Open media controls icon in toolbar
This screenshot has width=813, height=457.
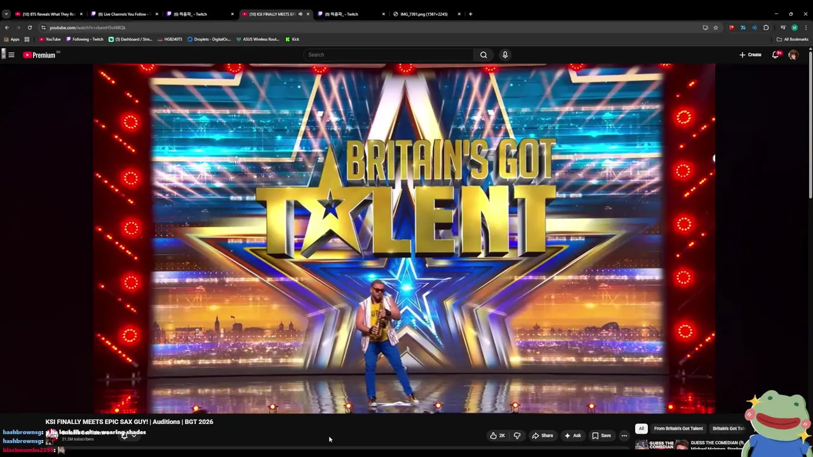pos(783,27)
